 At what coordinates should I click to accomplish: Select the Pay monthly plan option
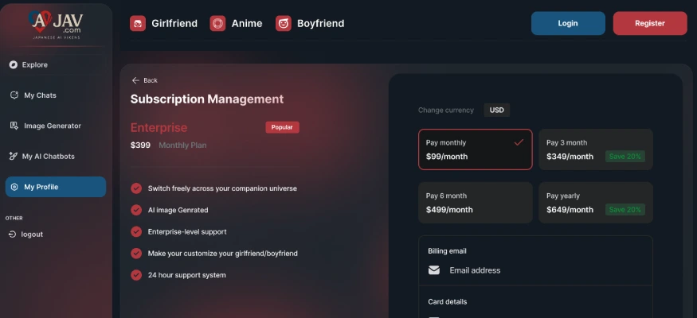point(475,149)
